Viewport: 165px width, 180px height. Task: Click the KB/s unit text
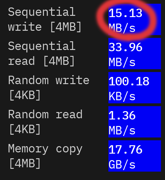point(122,97)
